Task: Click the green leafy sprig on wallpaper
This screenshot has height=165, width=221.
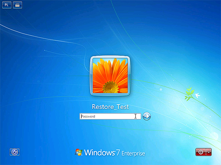Action: click(189, 93)
